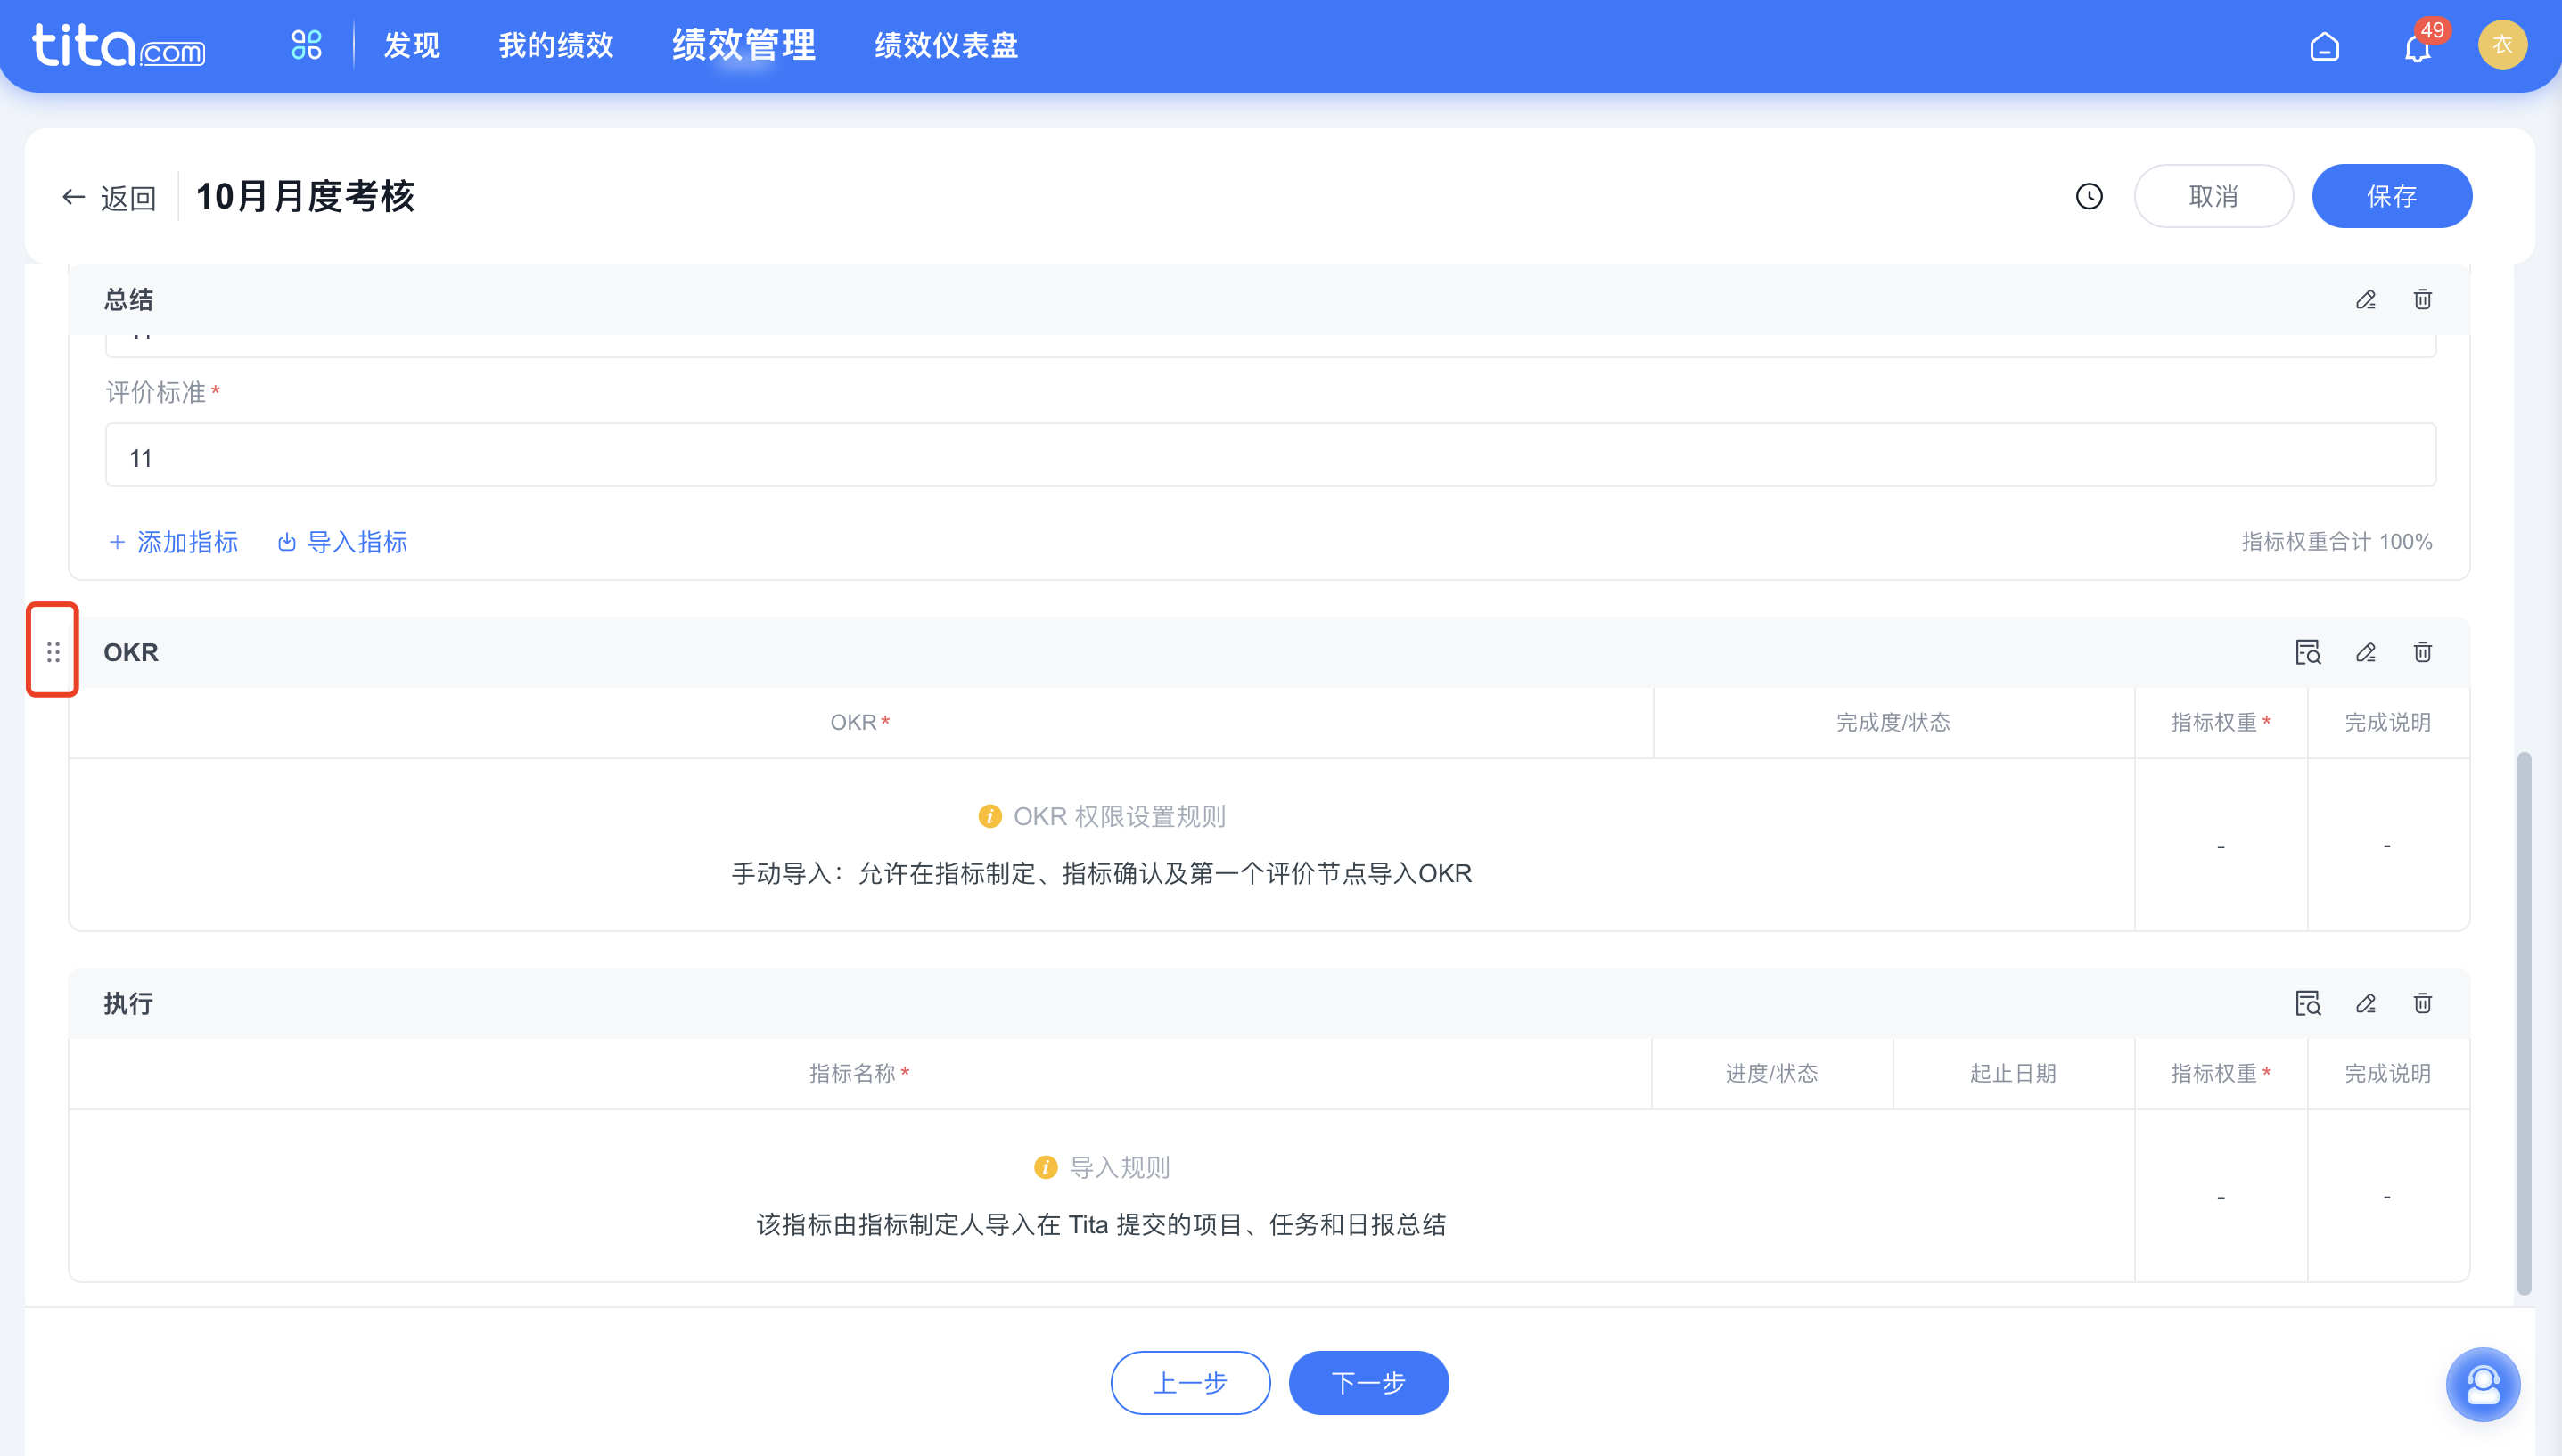Screen dimensions: 2562x1456
Task: Delete the 总结 section with trash icon
Action: [2422, 300]
